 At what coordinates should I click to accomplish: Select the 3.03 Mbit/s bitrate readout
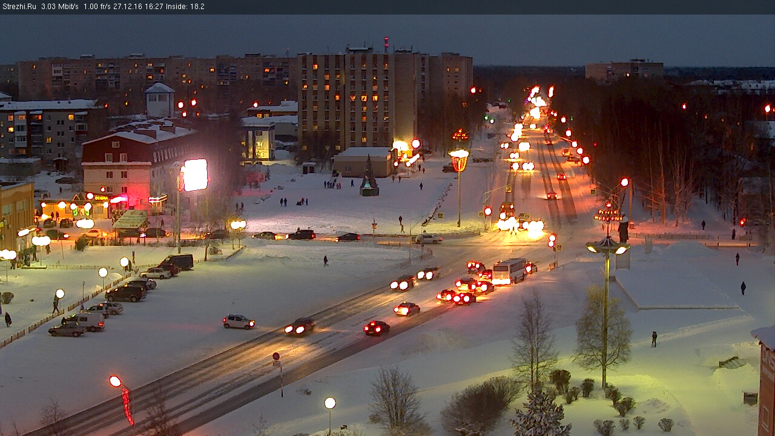click(x=60, y=7)
